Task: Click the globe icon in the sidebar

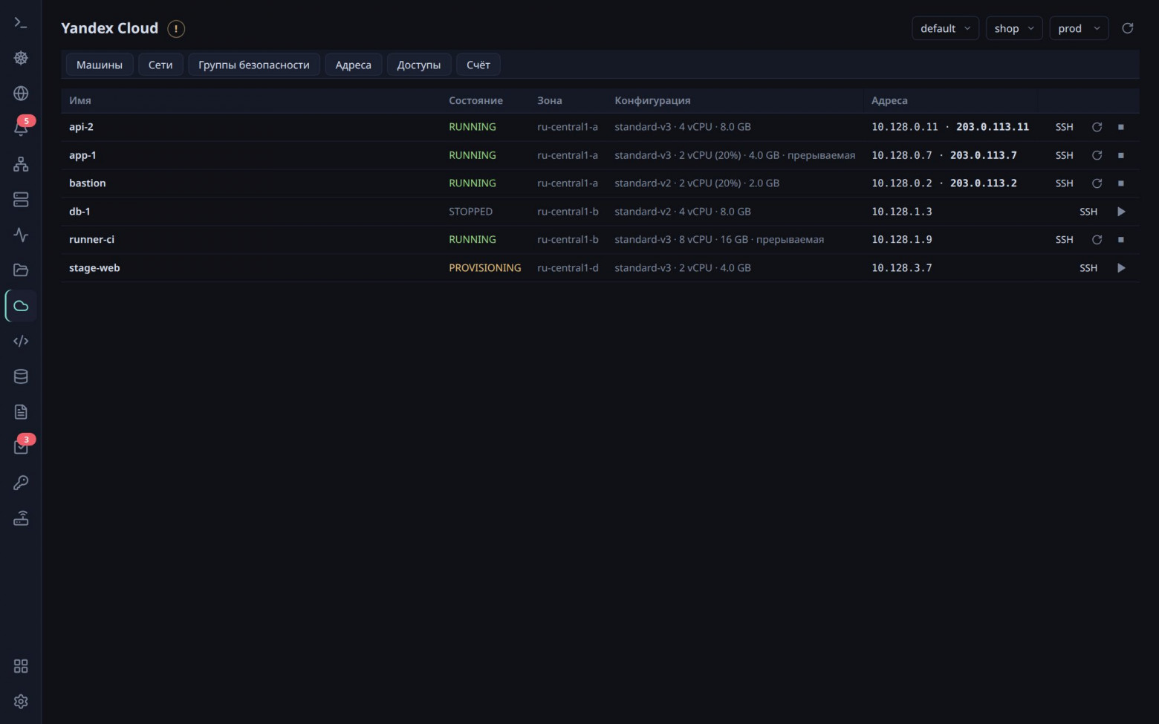Action: coord(21,94)
